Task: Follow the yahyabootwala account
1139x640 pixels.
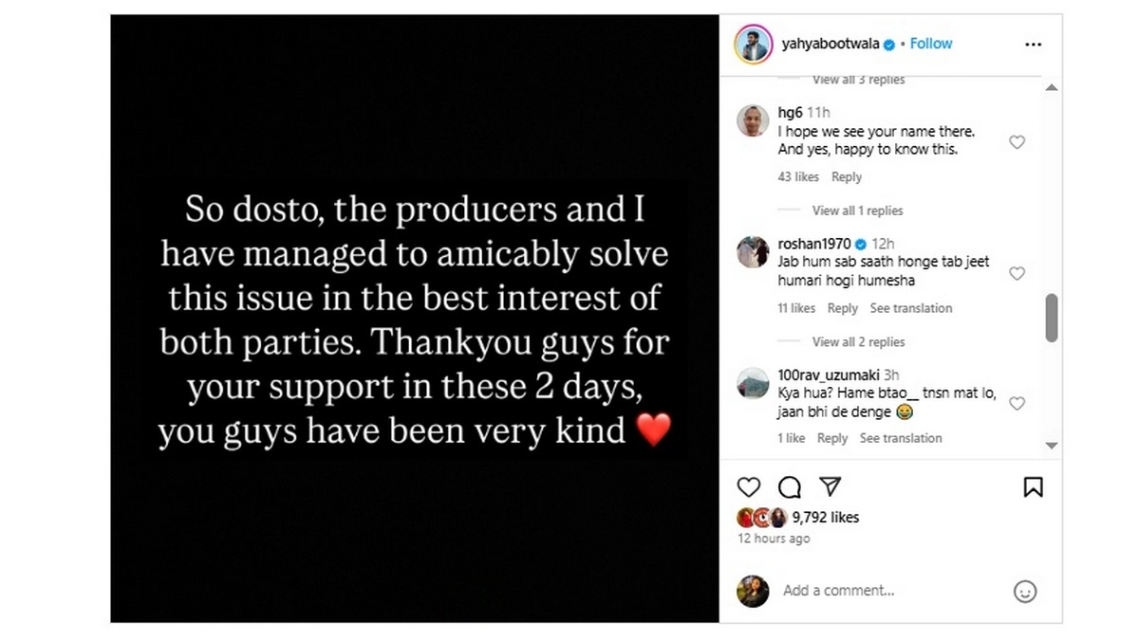Action: 931,44
